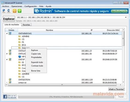Choose Explorar in context menu
The width and height of the screenshot is (130, 102).
coord(36,50)
